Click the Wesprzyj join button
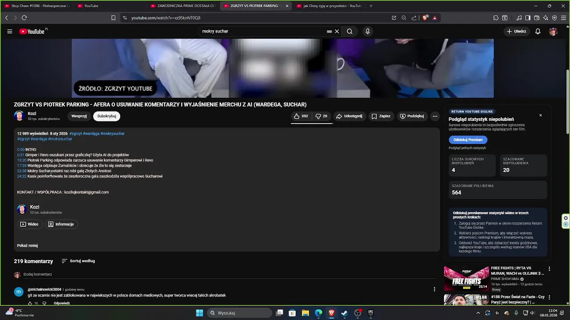The width and height of the screenshot is (570, 320). [79, 116]
